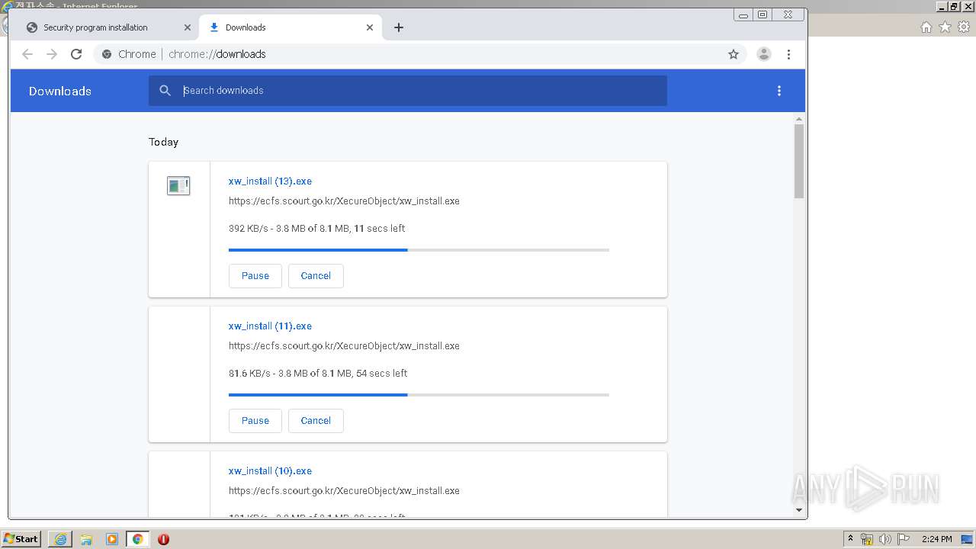Click the source URL of xw_install (11).exe

point(344,346)
